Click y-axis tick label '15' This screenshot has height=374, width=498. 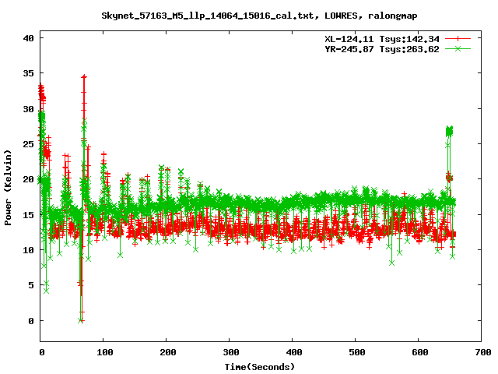tap(29, 215)
